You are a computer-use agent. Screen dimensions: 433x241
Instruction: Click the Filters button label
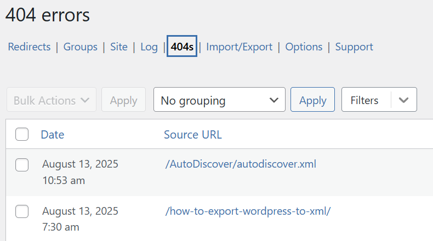point(364,100)
